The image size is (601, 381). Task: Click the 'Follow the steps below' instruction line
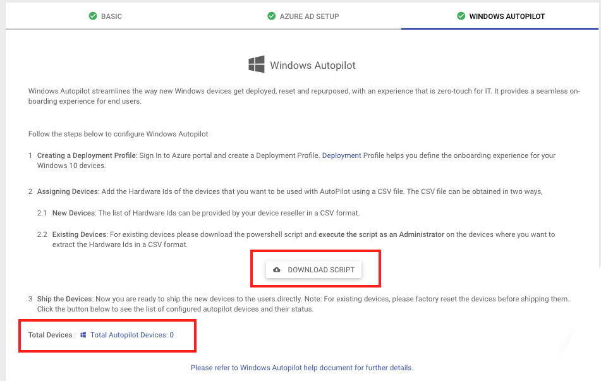(x=118, y=134)
